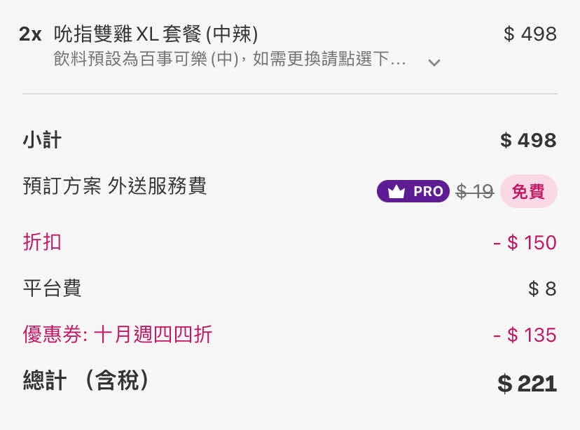Click 預訂方案 外送服務費 label

tap(115, 186)
